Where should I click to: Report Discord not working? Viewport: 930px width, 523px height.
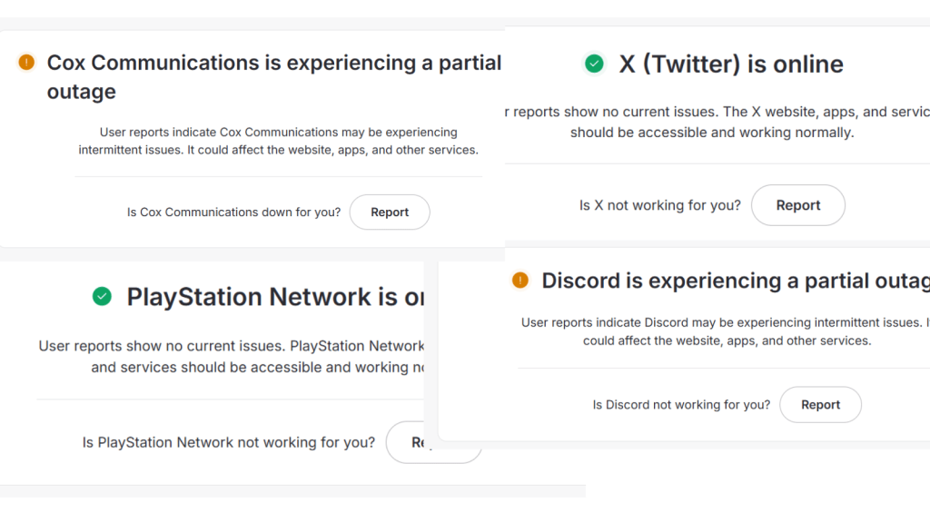820,404
